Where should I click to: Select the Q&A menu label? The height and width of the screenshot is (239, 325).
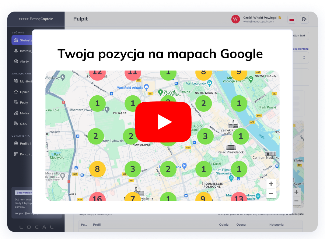pos(23,124)
